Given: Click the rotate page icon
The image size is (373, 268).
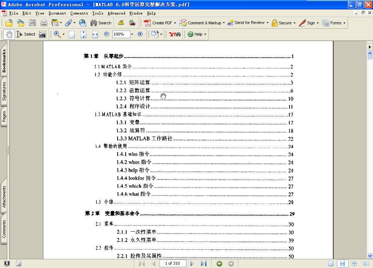Looking at the screenshot, I should tap(155, 34).
